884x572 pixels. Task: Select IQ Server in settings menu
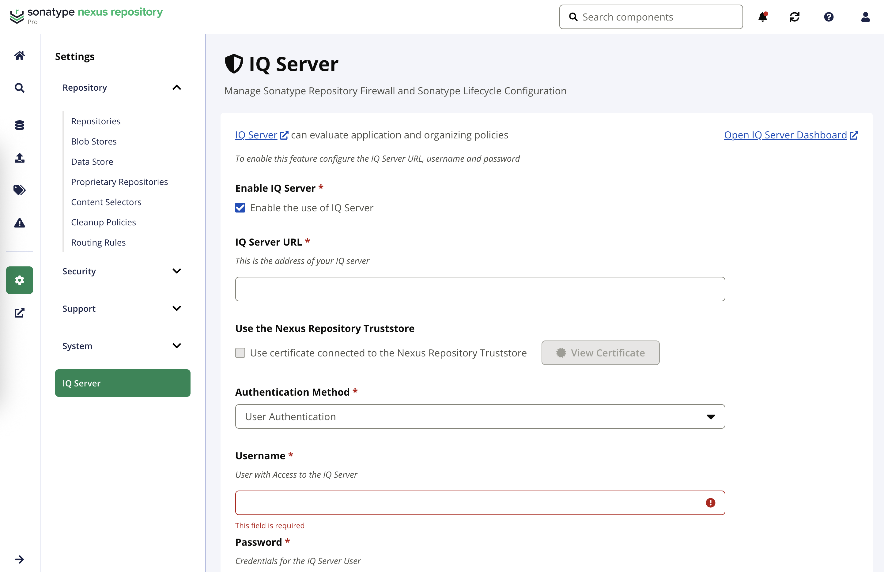[123, 383]
